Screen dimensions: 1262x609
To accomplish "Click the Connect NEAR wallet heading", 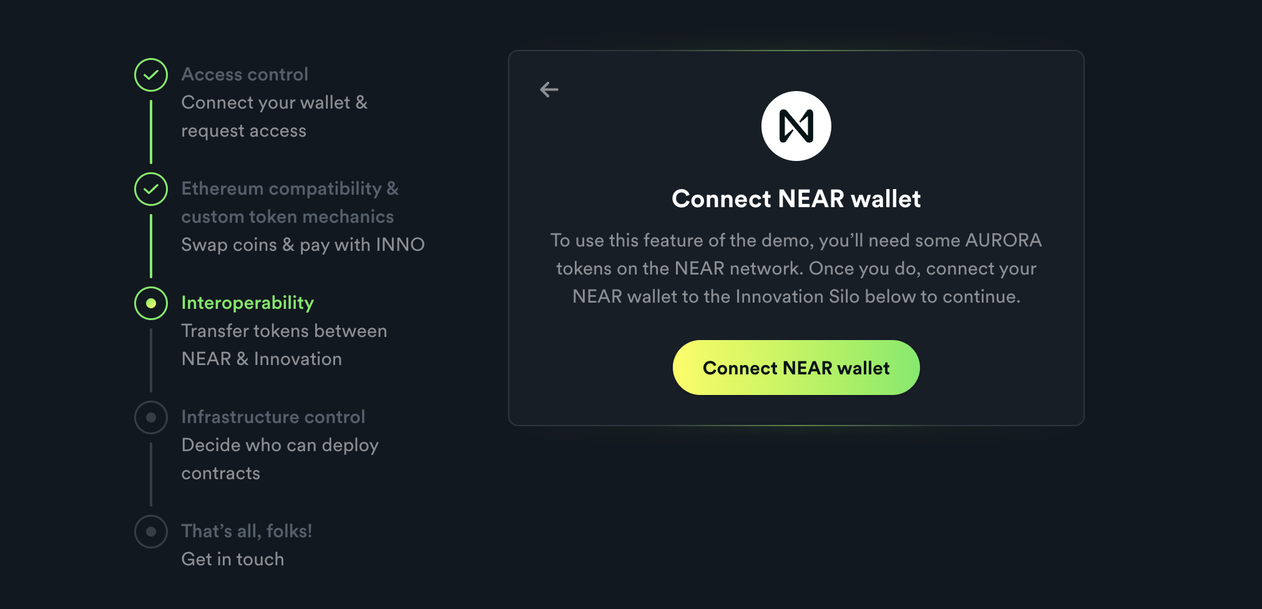I will [796, 199].
